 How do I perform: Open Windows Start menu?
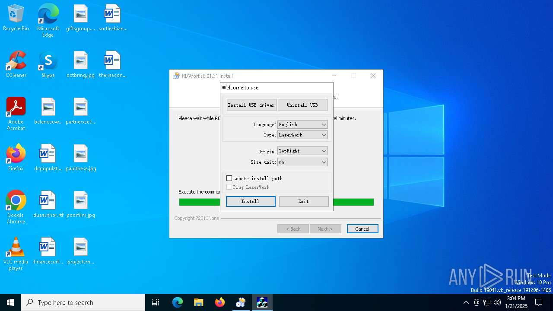point(10,302)
